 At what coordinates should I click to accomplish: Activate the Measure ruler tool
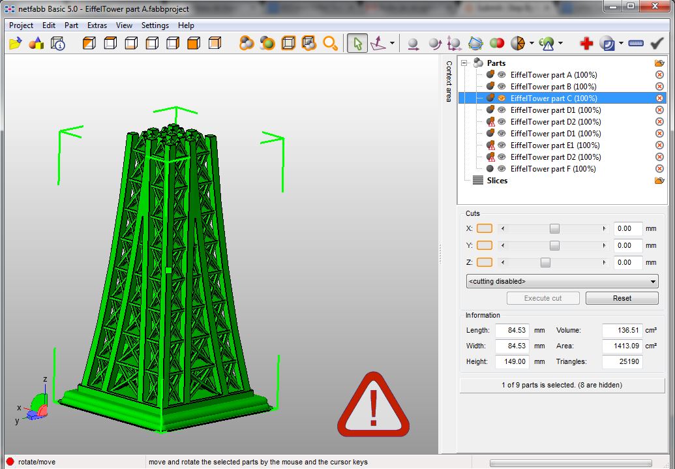[636, 43]
